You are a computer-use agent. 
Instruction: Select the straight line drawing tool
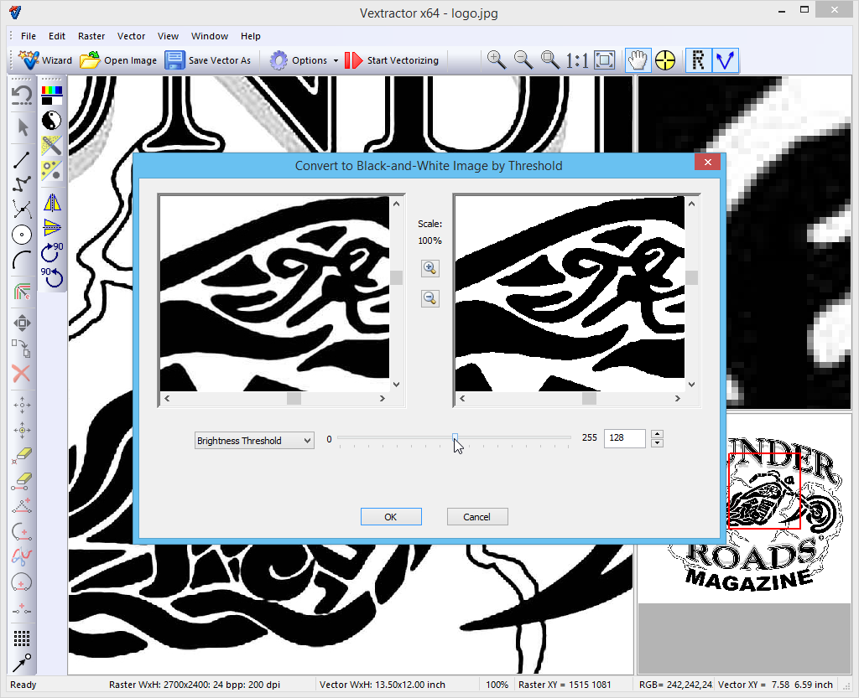click(22, 158)
